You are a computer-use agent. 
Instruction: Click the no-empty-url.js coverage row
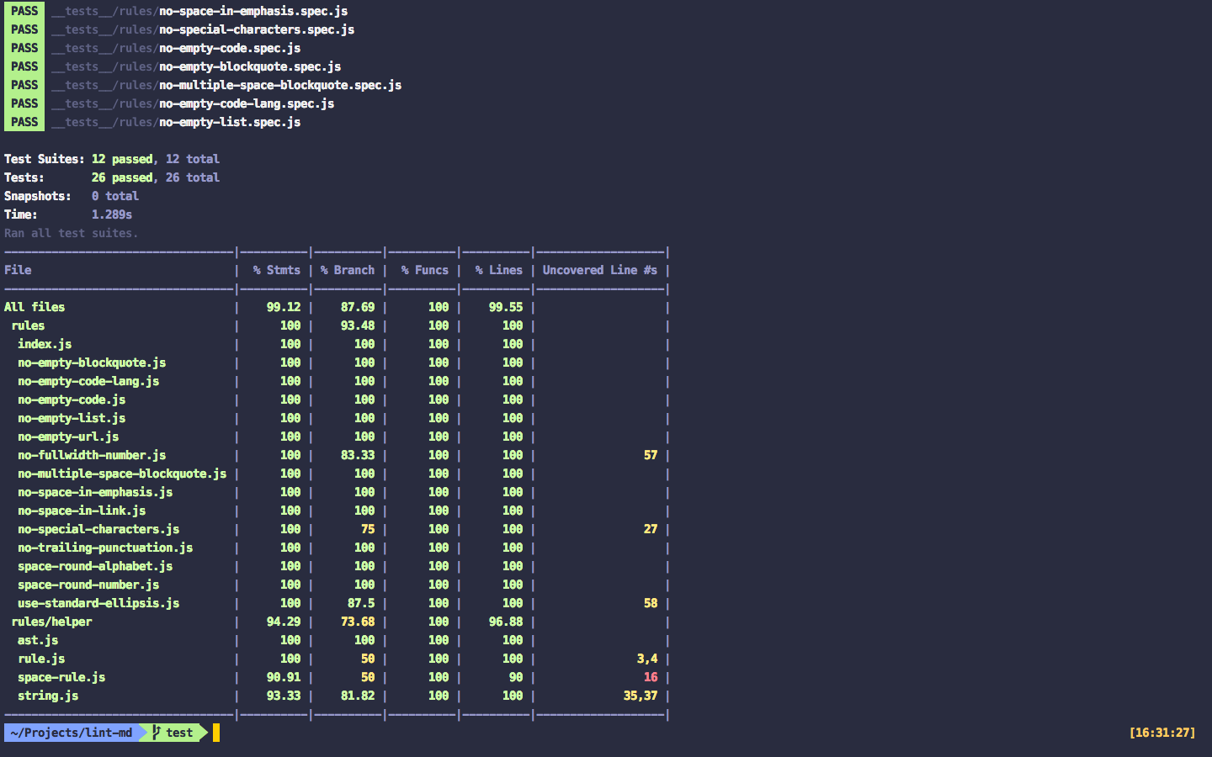(x=337, y=437)
